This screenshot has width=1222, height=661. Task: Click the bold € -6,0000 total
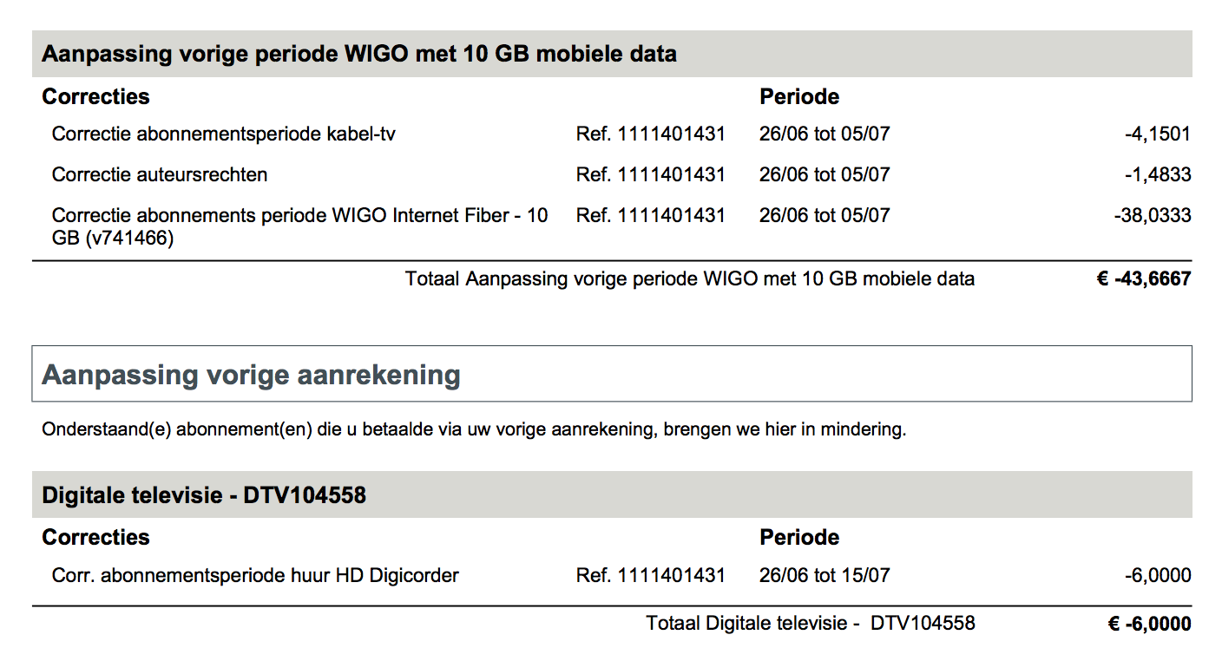click(1149, 624)
